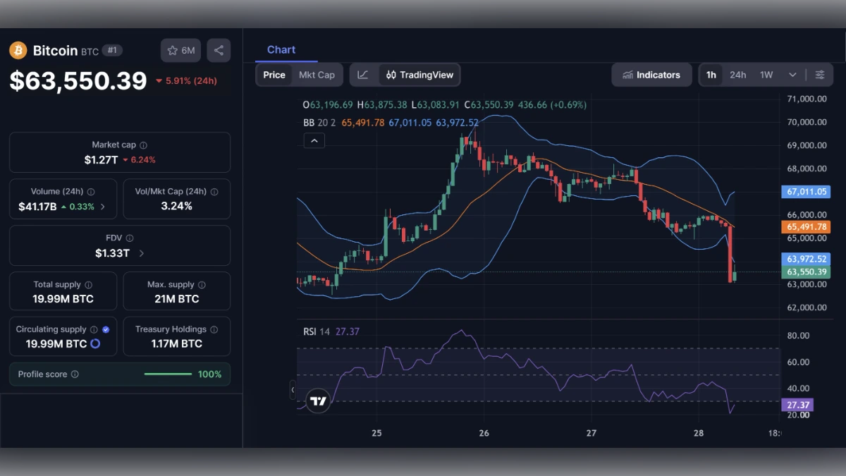Screen dimensions: 846x476
Task: Click the verified badge on Circulating supply
Action: click(x=106, y=329)
